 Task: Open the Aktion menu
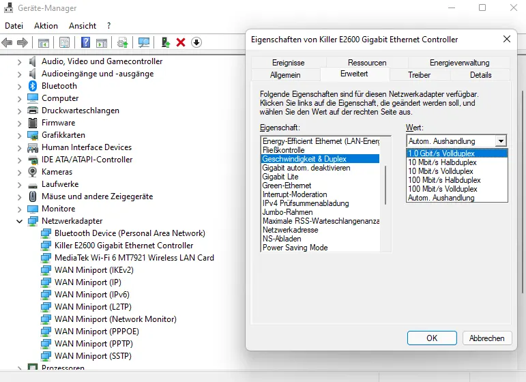[x=46, y=26]
